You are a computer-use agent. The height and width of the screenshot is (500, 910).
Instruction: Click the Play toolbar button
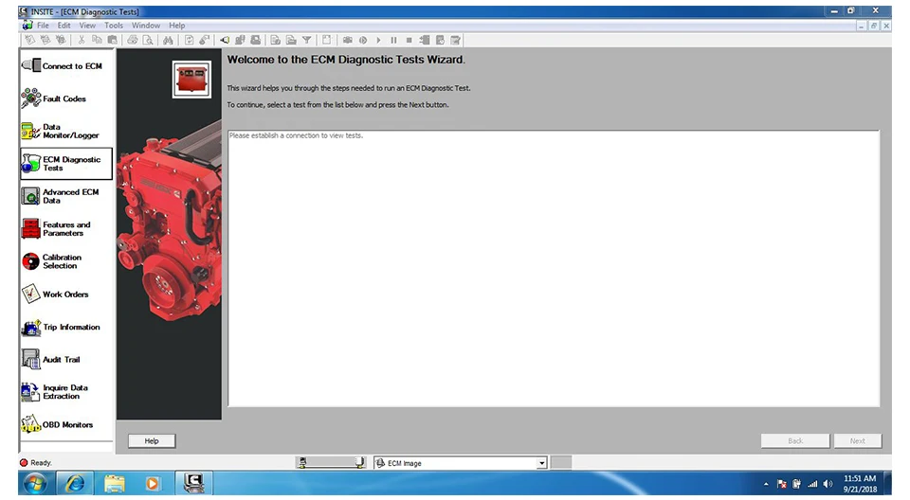click(x=378, y=40)
